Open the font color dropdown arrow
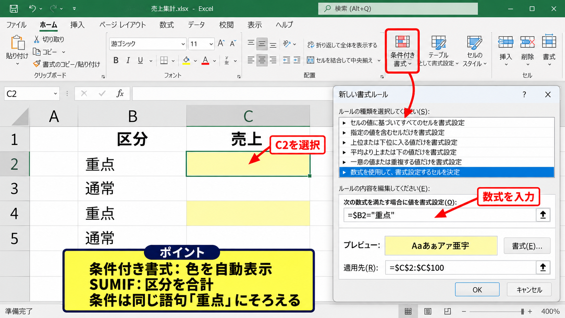The width and height of the screenshot is (565, 318). pos(215,61)
